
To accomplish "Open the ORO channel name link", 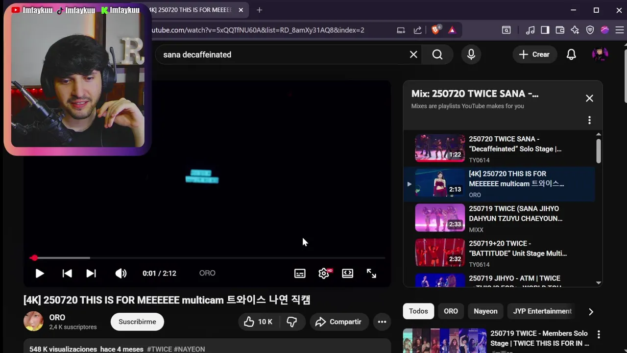I will 57,317.
